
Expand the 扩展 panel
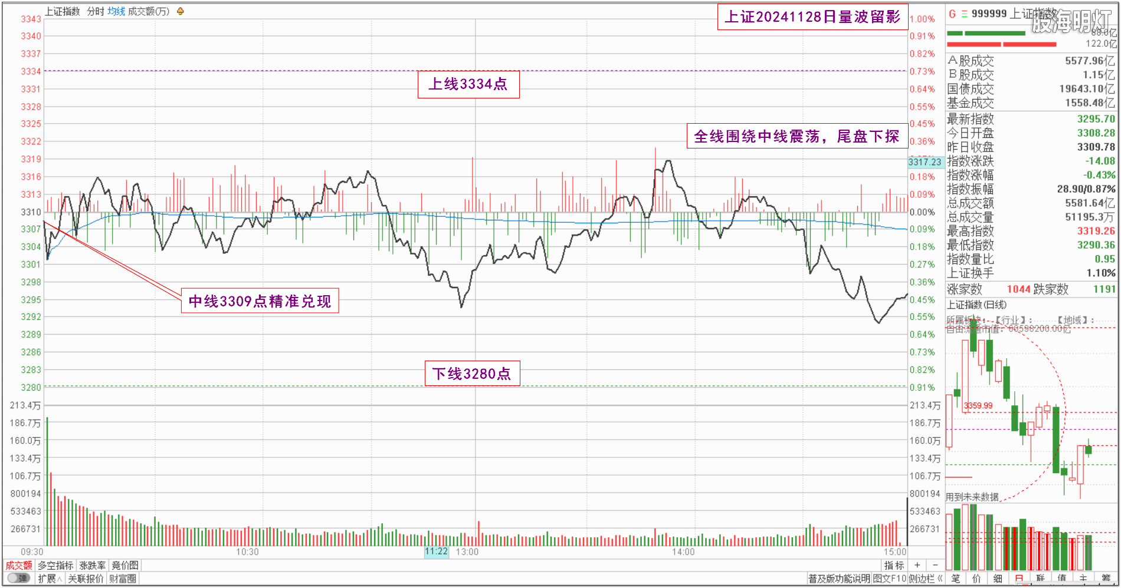click(50, 579)
